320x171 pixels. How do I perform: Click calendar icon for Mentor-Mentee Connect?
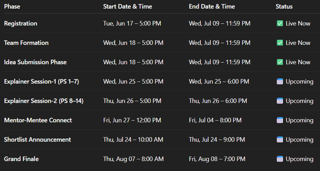coord(280,120)
